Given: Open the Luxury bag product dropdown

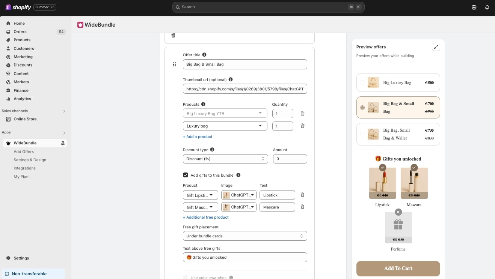Looking at the screenshot, I should [225, 126].
